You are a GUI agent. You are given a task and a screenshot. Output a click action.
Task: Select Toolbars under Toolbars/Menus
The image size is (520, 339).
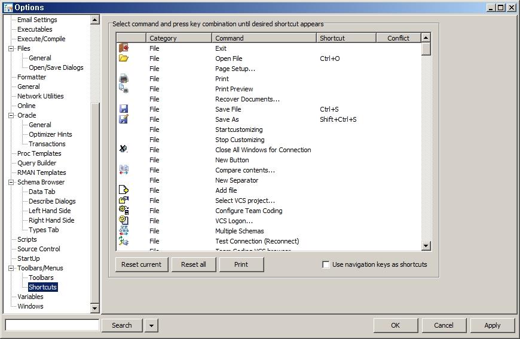pyautogui.click(x=41, y=278)
